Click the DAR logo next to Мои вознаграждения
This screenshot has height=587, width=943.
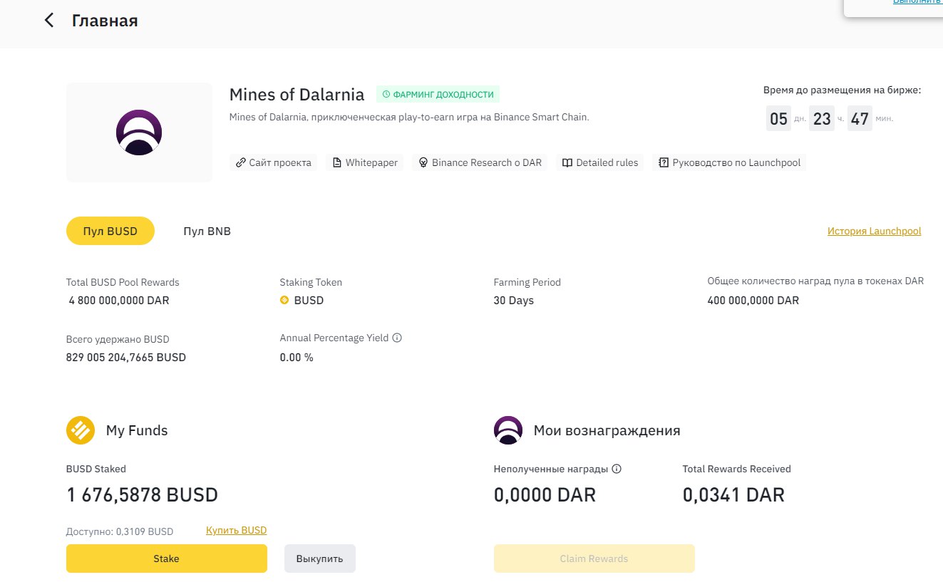pyautogui.click(x=508, y=430)
